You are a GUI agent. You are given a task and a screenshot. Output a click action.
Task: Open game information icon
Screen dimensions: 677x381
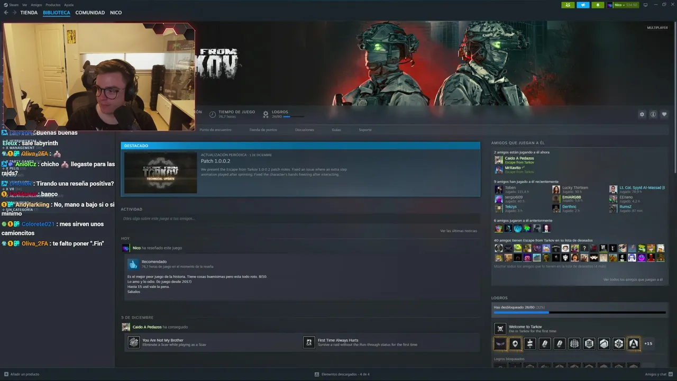[x=653, y=114]
